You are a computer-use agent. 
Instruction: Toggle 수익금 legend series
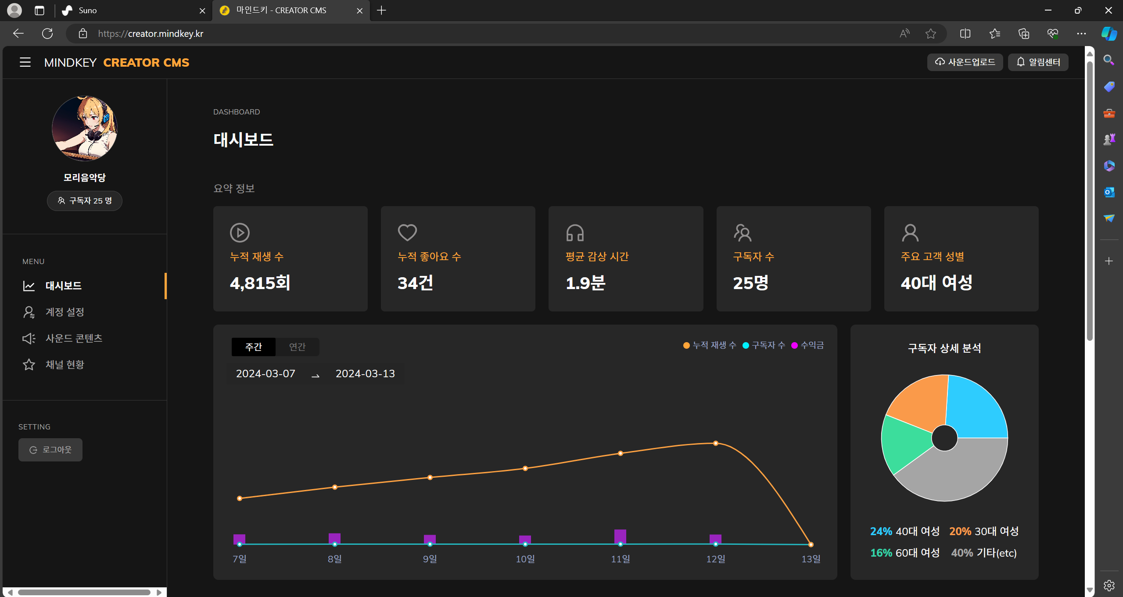pyautogui.click(x=807, y=345)
